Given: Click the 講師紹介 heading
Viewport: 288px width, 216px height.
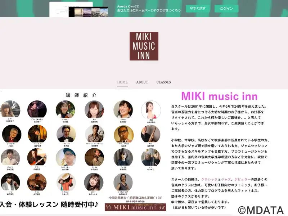Looking at the screenshot, I should pyautogui.click(x=81, y=95).
